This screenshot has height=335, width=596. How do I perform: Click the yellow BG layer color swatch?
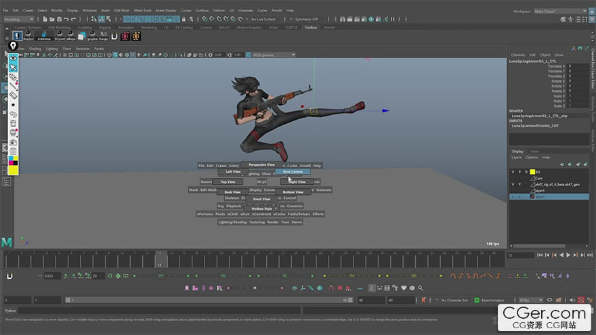(x=532, y=172)
